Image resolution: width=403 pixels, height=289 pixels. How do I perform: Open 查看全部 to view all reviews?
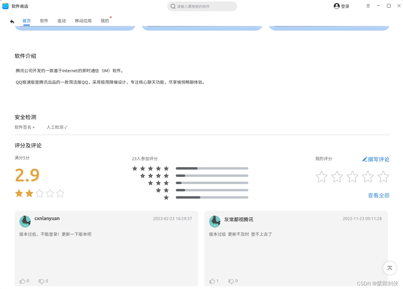tap(378, 196)
